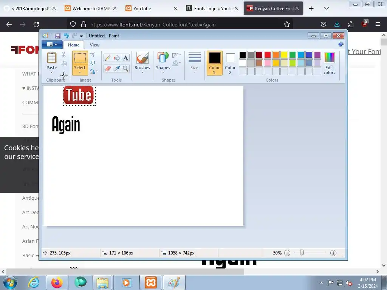Viewport: 387px width, 290px height.
Task: Open a new Firefox tab
Action: (311, 8)
